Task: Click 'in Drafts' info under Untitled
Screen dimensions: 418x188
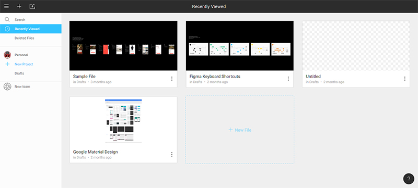Action: pos(312,82)
